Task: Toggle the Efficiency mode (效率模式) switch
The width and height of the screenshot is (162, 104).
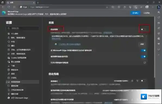Action: (144, 81)
